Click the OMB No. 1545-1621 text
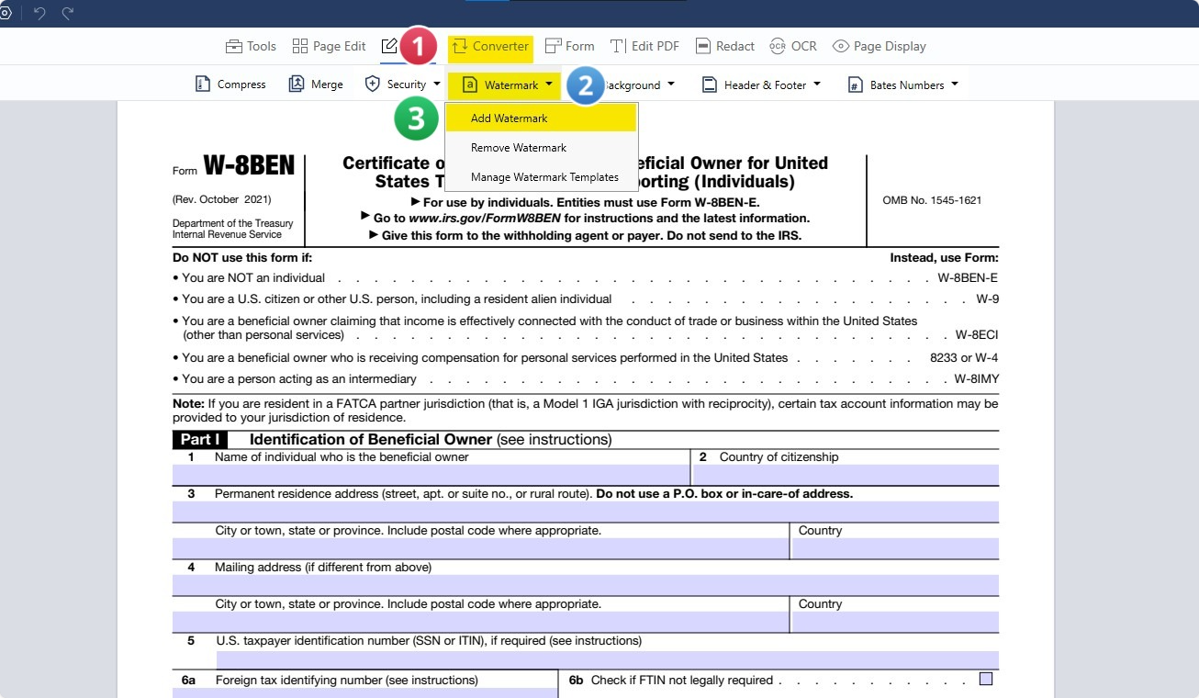The image size is (1199, 698). point(932,200)
